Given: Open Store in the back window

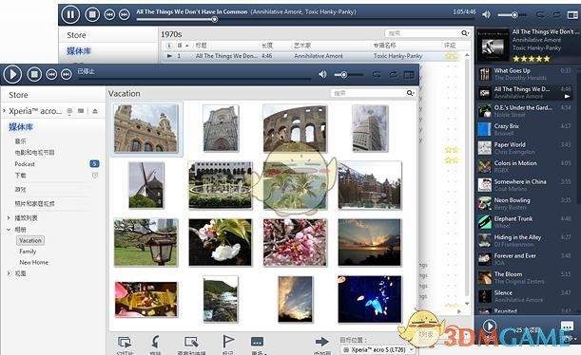Looking at the screenshot, I should coord(76,35).
